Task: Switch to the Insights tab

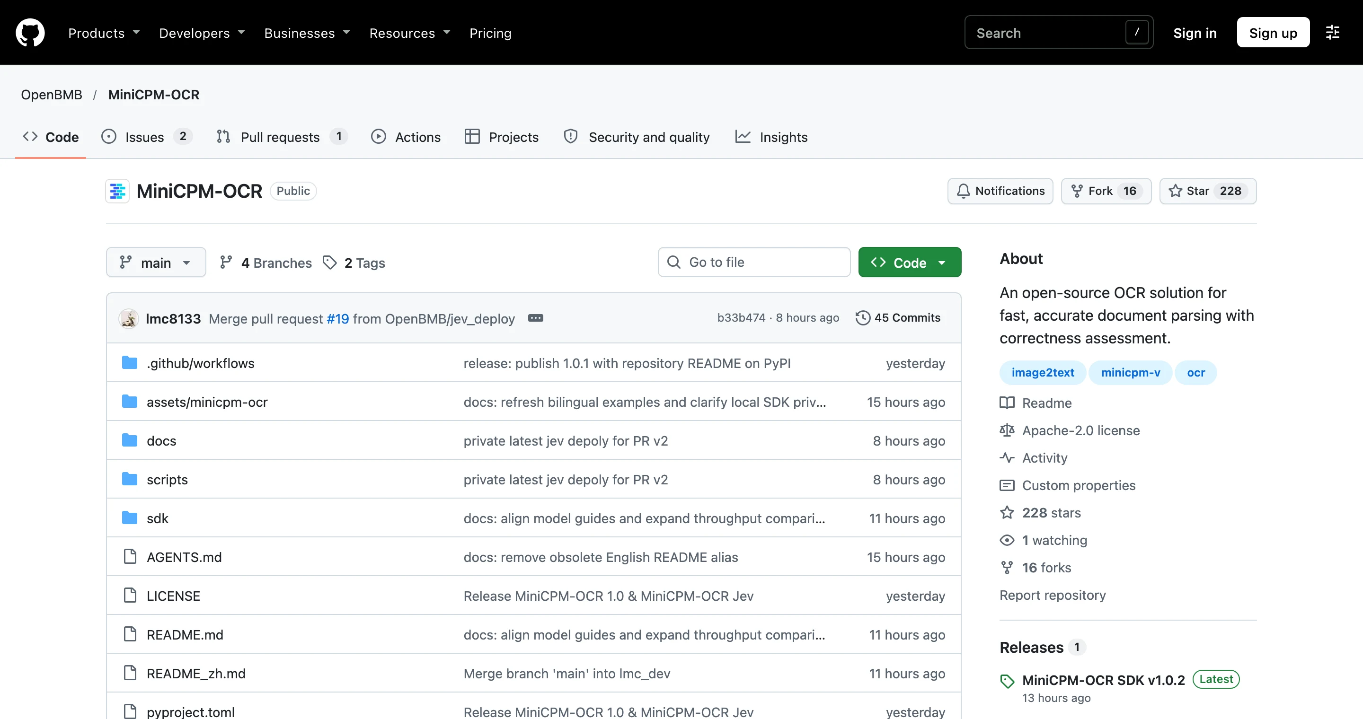Action: click(x=771, y=137)
